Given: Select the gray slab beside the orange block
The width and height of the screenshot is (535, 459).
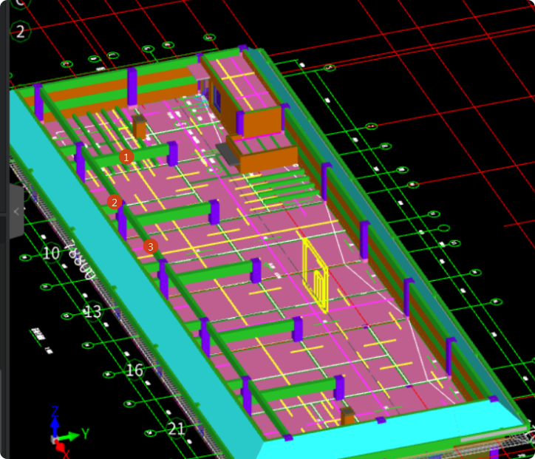Looking at the screenshot, I should click(x=227, y=154).
